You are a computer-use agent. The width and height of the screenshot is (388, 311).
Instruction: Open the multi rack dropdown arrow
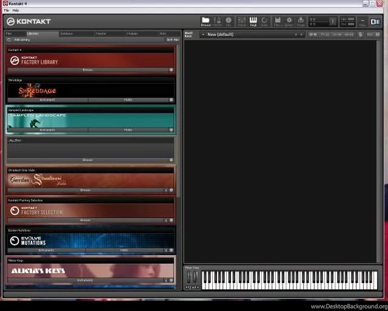tap(203, 35)
